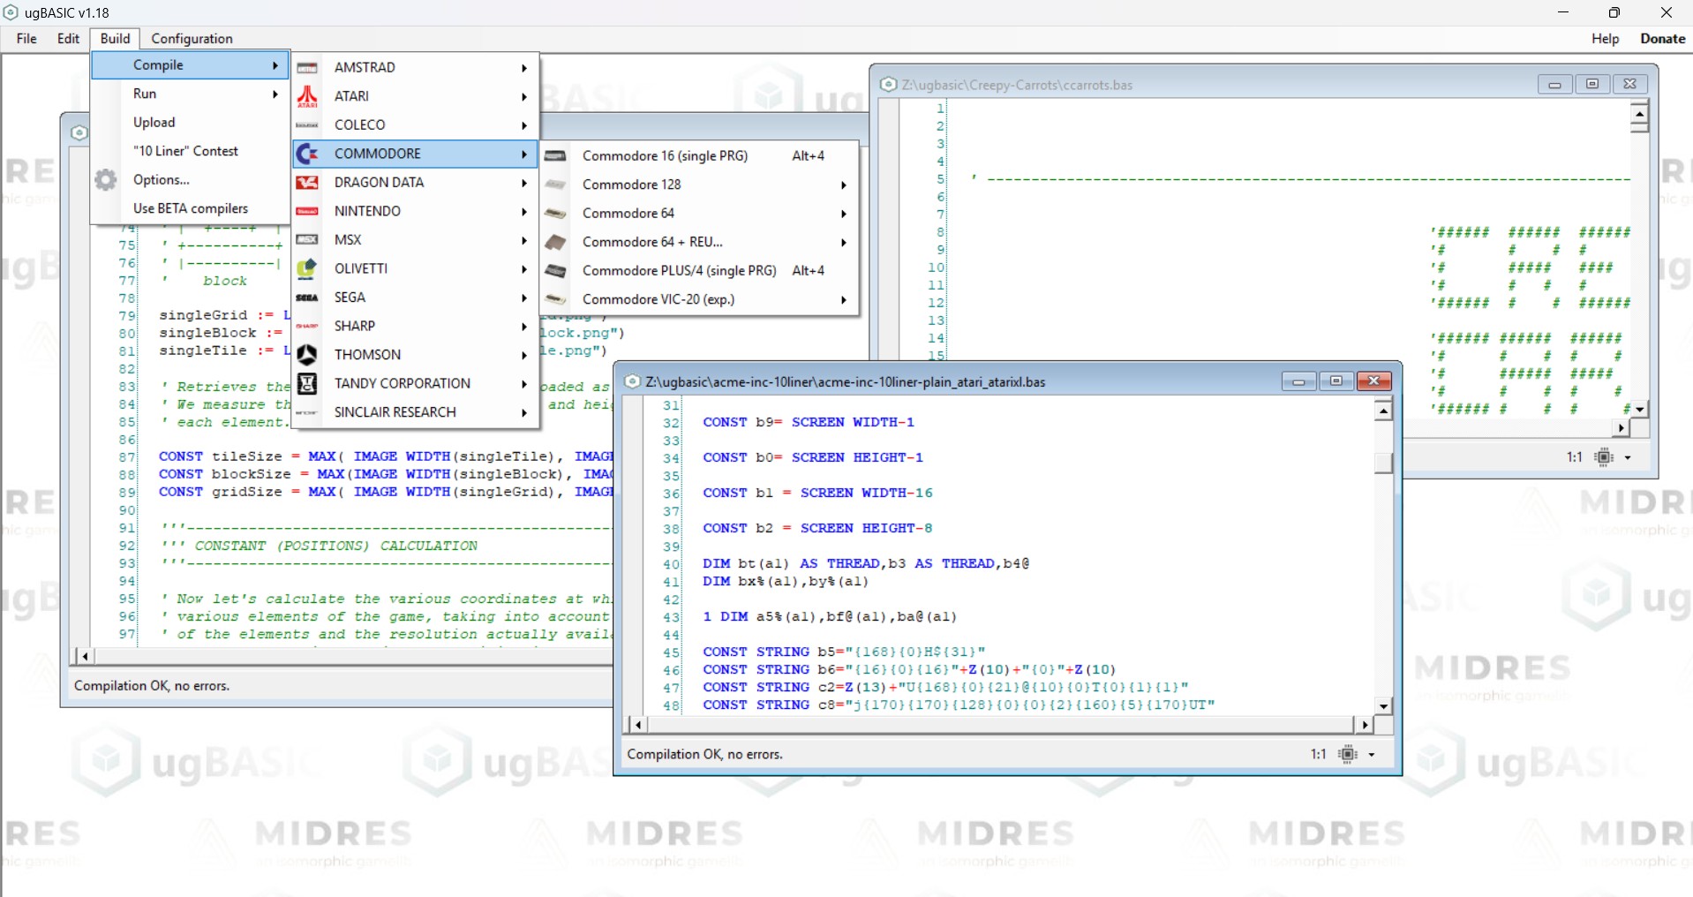The width and height of the screenshot is (1693, 897).
Task: Click the MSX logo icon
Action: pyautogui.click(x=307, y=240)
